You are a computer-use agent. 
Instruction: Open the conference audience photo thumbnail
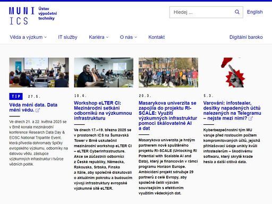39,72
